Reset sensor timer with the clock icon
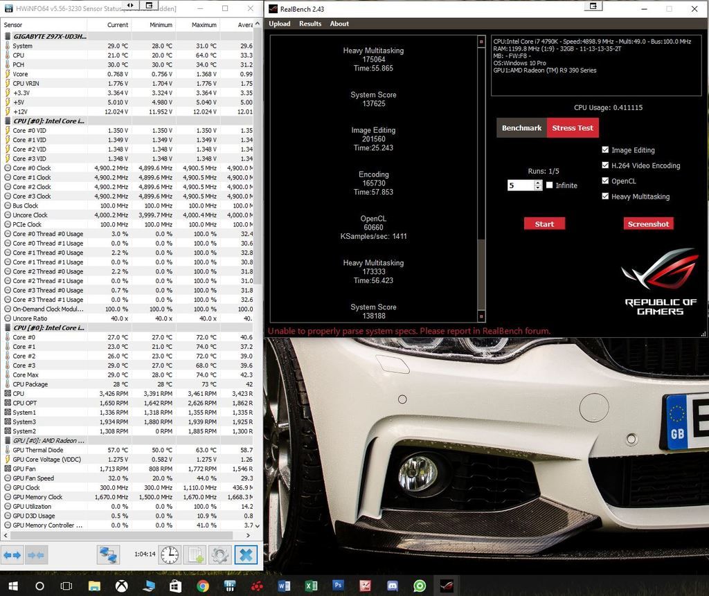The image size is (709, 596). pyautogui.click(x=170, y=554)
